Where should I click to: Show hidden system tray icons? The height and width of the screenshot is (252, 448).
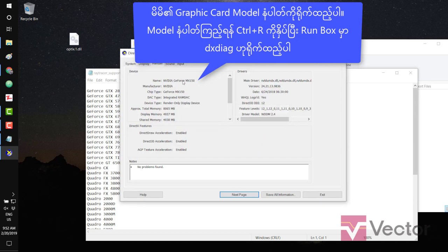point(13,194)
